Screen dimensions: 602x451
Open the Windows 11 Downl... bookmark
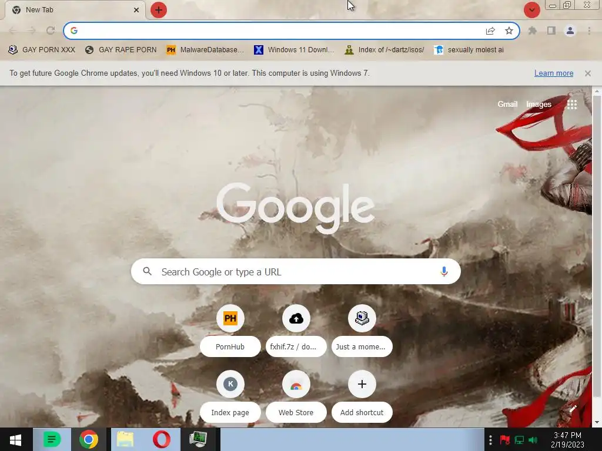coord(294,50)
